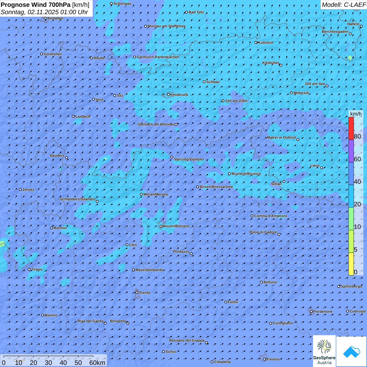Click the Bad Tölz label
Image resolution: width=367 pixels, height=367 pixels.
click(x=196, y=12)
